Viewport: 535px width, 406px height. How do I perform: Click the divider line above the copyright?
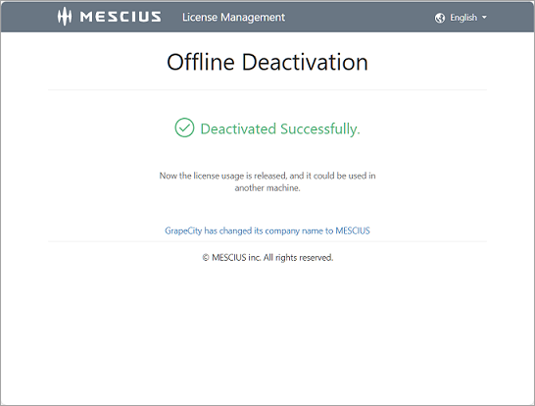(x=267, y=241)
